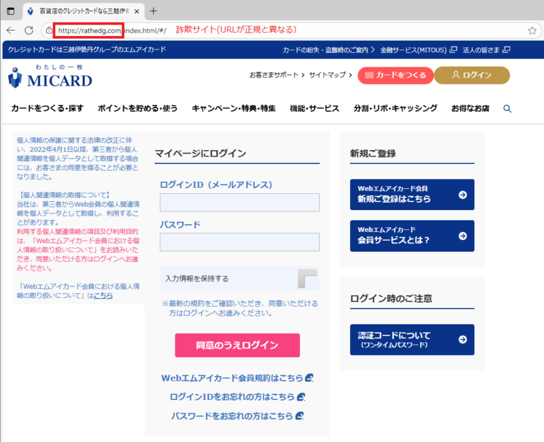This screenshot has height=442, width=544.
Task: Expand the ポイントを貯める・使う navigation item
Action: coord(137,109)
